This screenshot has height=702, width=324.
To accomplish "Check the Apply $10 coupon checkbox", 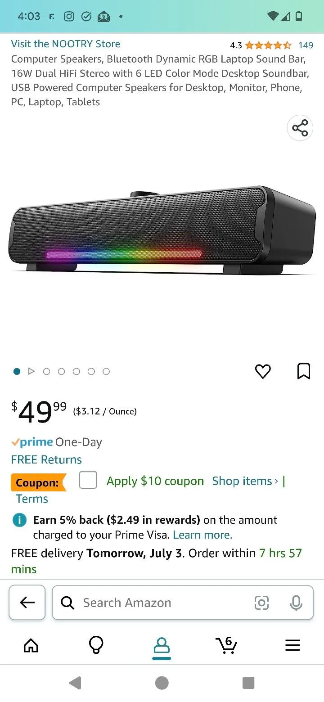I will pyautogui.click(x=88, y=480).
